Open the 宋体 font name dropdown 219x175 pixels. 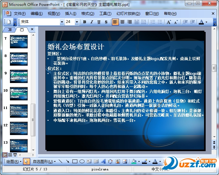62,22
